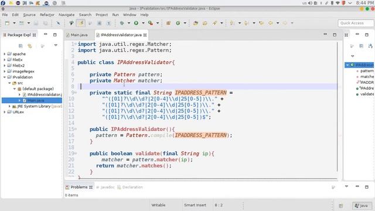Click Sort icon in Outline panel
Image resolution: width=375 pixels, height=211 pixels.
[x=371, y=46]
